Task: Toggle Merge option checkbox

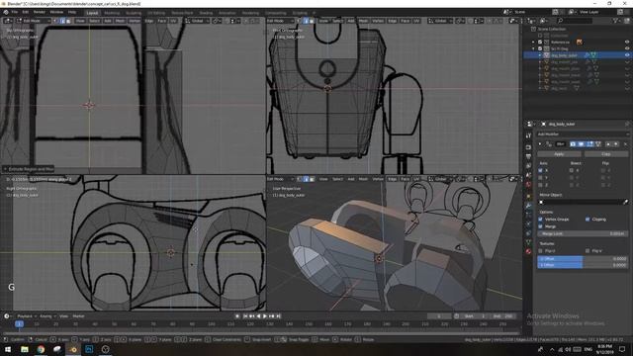Action: click(540, 226)
